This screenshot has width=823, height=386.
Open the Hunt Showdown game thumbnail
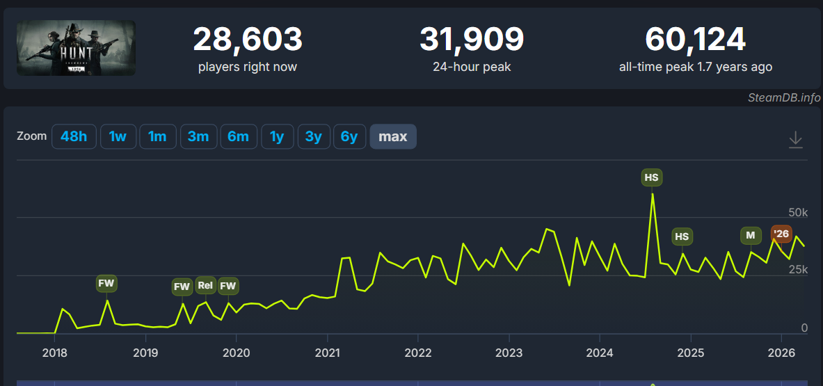[x=76, y=48]
